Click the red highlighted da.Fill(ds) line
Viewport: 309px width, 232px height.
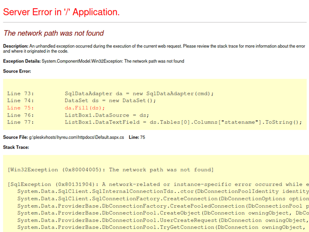coord(84,108)
